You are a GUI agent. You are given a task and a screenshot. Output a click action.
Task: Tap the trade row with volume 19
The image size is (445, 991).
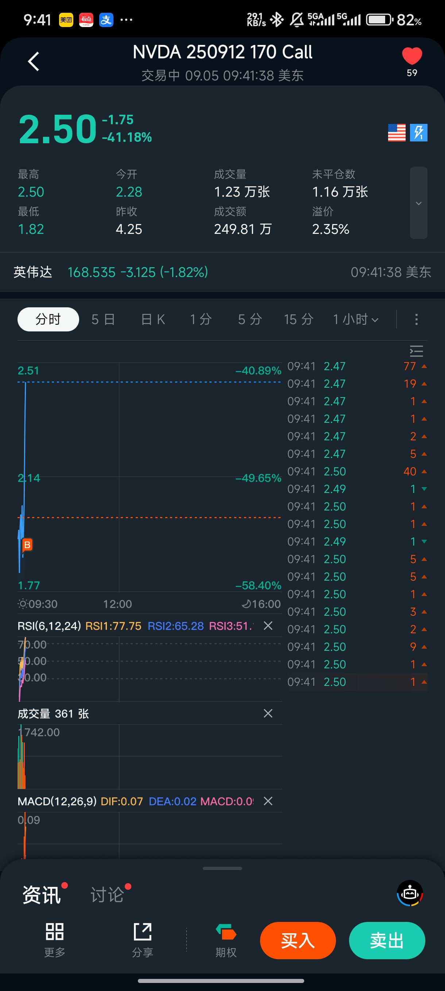[357, 384]
